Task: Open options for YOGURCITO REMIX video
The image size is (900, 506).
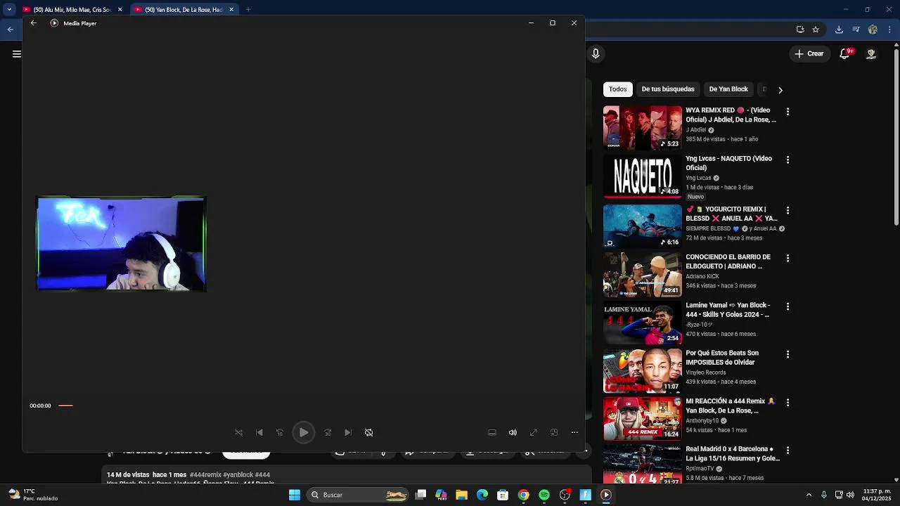Action: (x=787, y=211)
